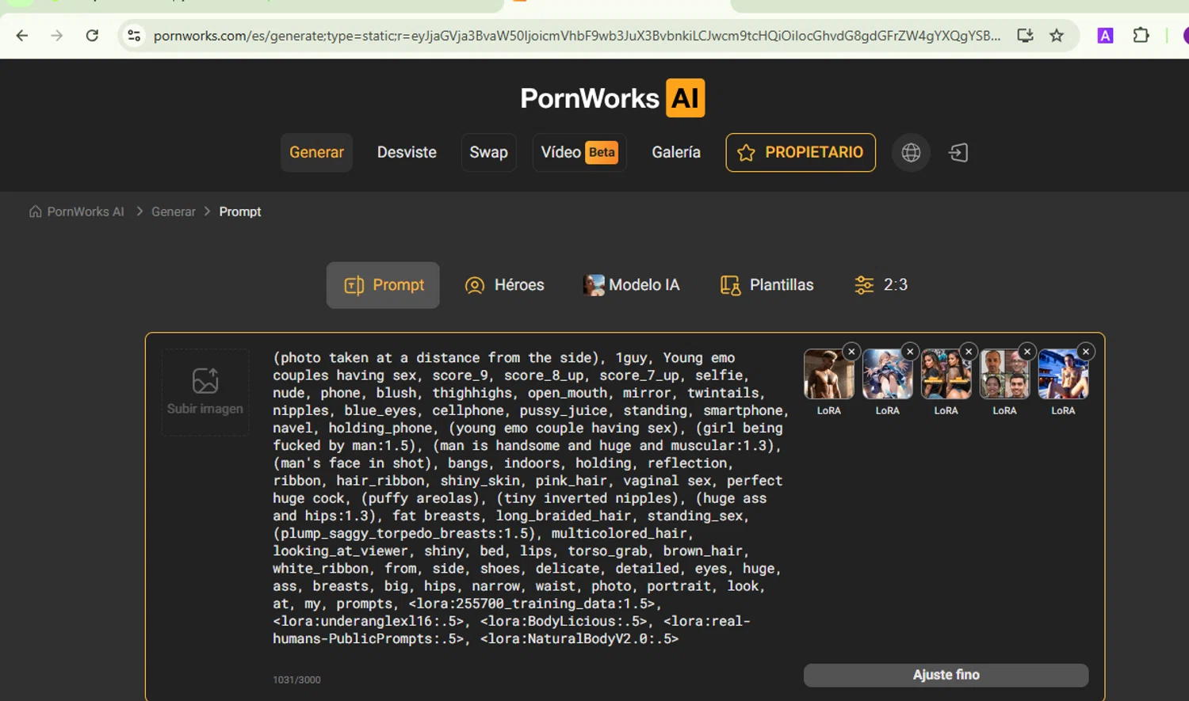The width and height of the screenshot is (1189, 701).
Task: Select the third LoRA thumbnail
Action: click(x=946, y=375)
